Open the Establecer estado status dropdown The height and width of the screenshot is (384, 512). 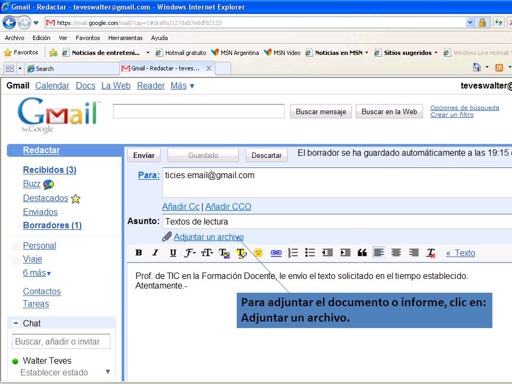coord(108,372)
